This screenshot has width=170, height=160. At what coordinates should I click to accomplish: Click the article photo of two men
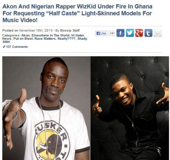pyautogui.click(x=86, y=108)
